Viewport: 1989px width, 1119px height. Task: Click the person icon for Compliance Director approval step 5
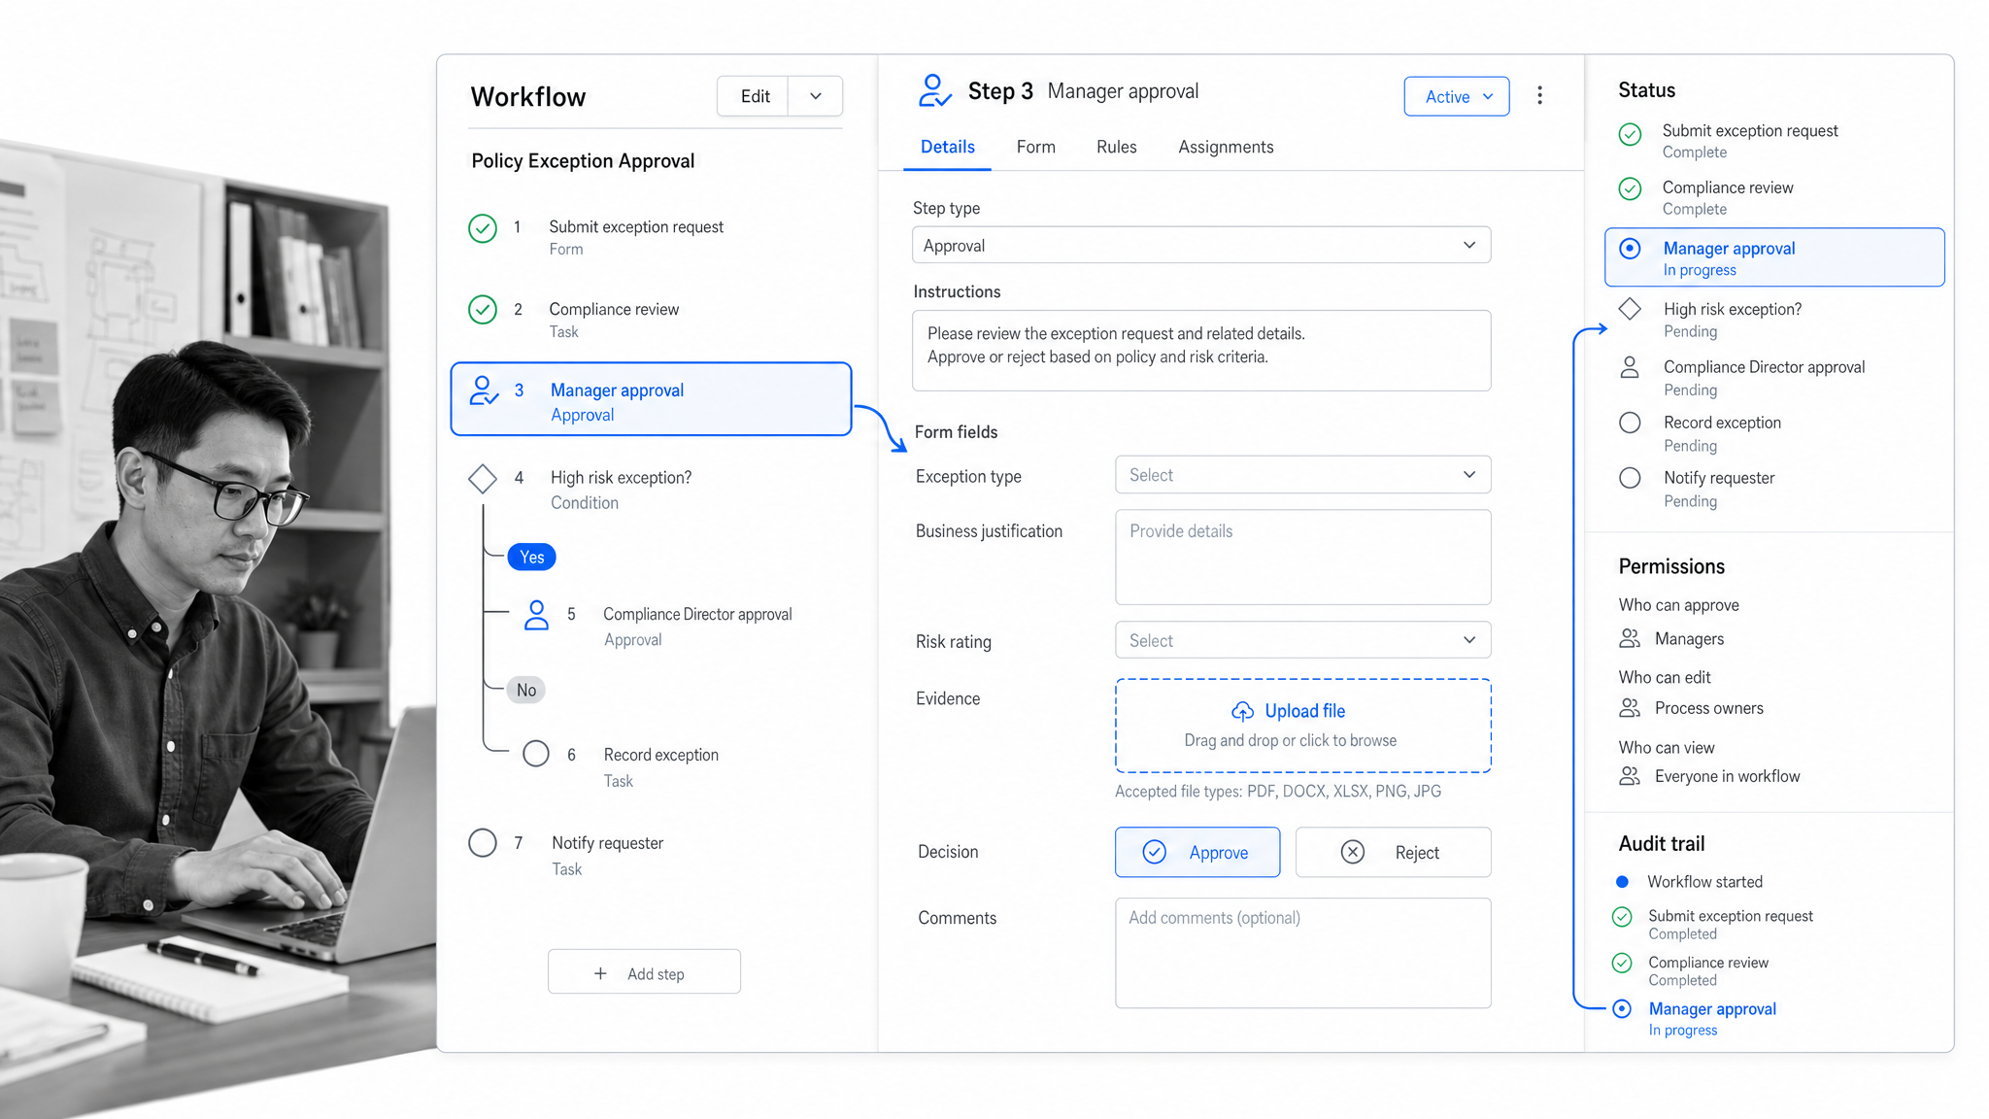(x=536, y=615)
